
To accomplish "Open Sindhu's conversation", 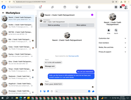I will [18, 26].
